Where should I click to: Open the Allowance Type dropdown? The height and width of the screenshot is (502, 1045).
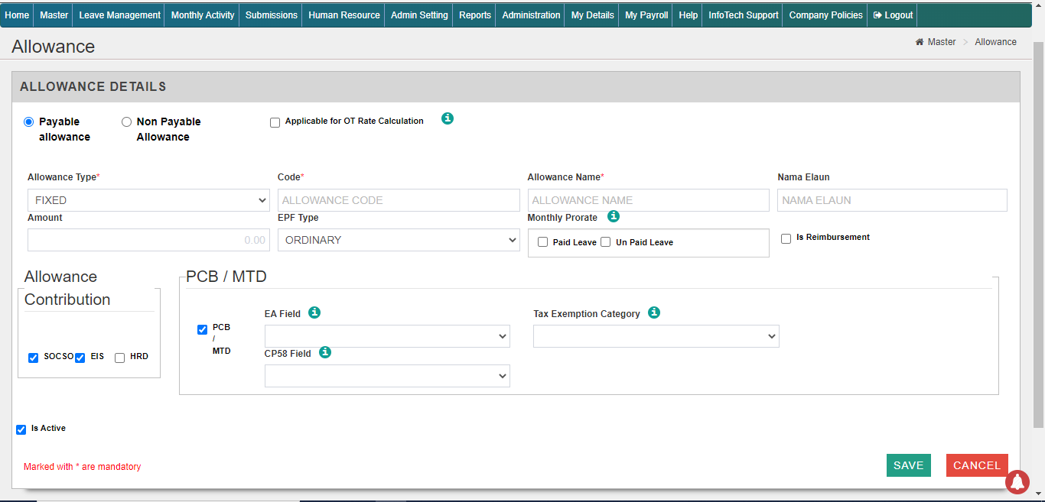pos(148,200)
